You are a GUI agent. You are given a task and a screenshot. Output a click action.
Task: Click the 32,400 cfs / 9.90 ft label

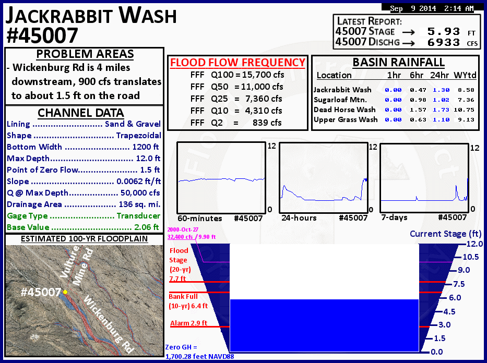tap(192, 237)
